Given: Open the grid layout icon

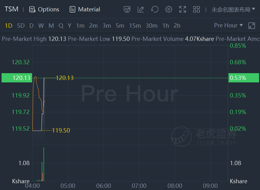Looking at the screenshot, I should [196, 10].
